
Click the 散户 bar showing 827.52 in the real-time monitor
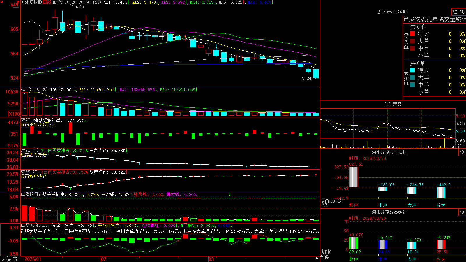[354, 177]
